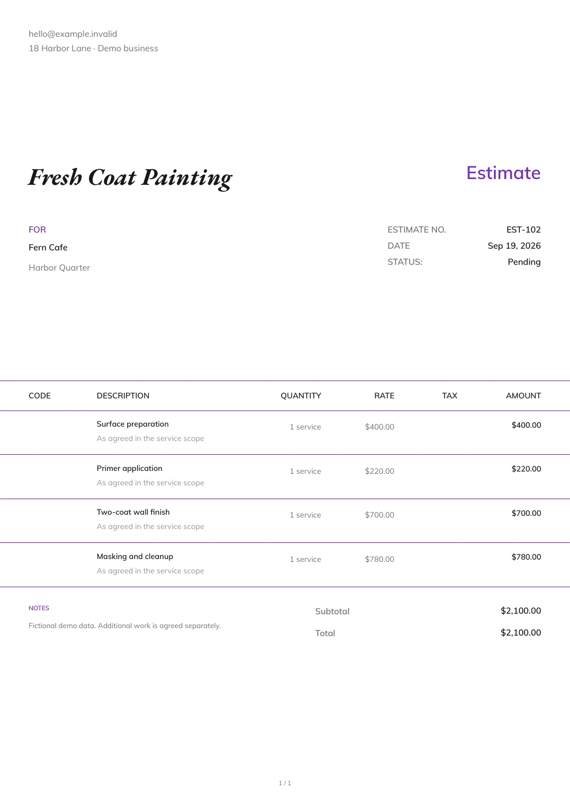
Task: Click the scope note under Two-coat wall finish
Action: click(150, 526)
